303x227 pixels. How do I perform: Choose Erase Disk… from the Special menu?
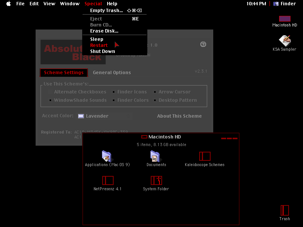pyautogui.click(x=115, y=31)
